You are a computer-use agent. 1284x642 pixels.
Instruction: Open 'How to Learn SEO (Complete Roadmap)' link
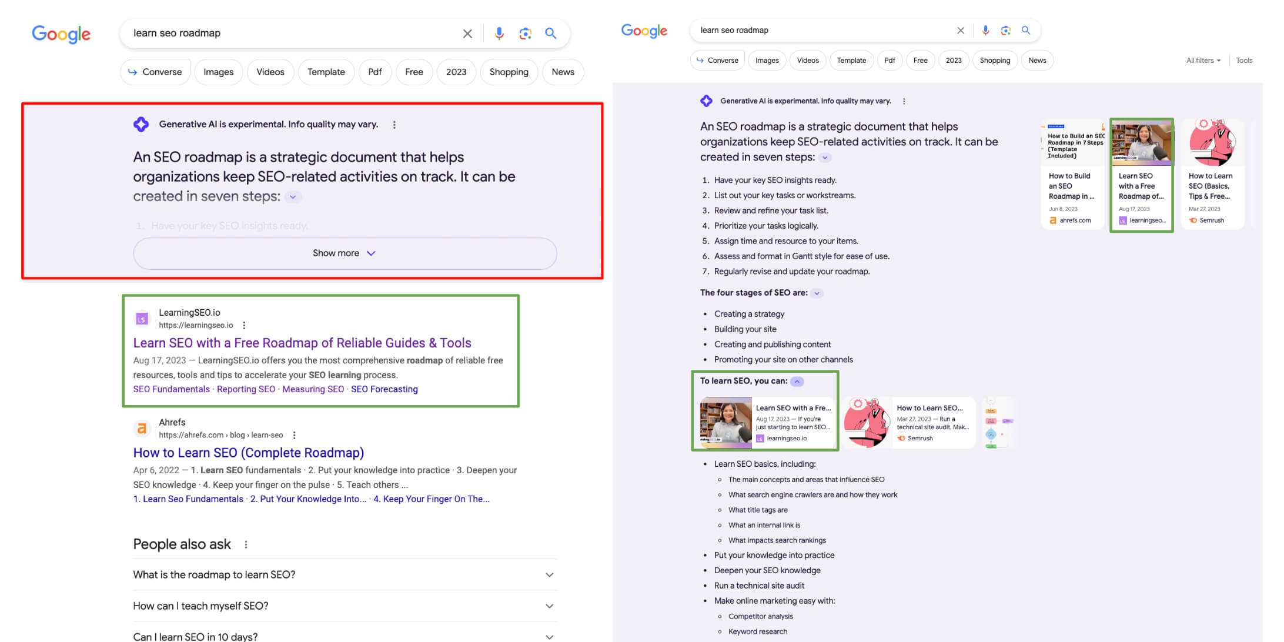pos(249,453)
